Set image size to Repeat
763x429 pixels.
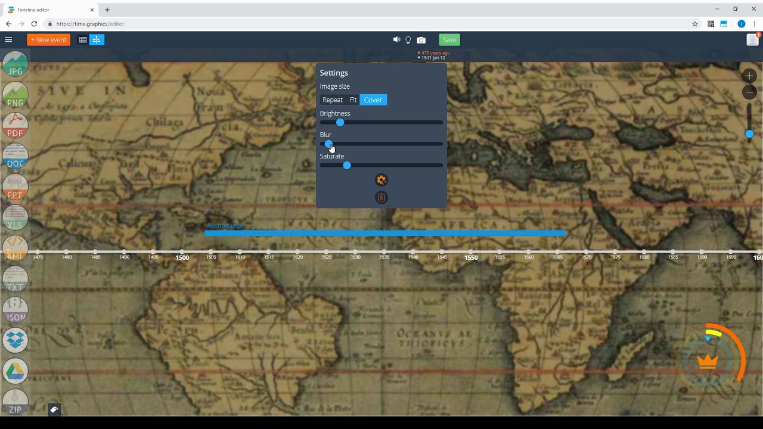(333, 100)
